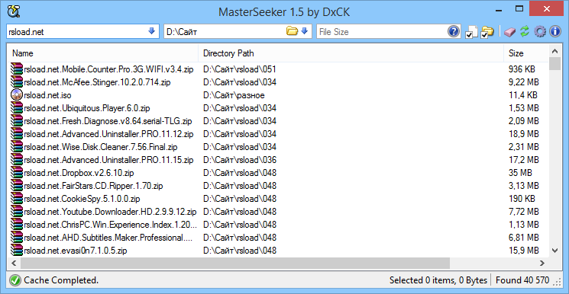Click the disc icon of rsload.net.iso
Image resolution: width=569 pixels, height=294 pixels.
click(x=17, y=95)
